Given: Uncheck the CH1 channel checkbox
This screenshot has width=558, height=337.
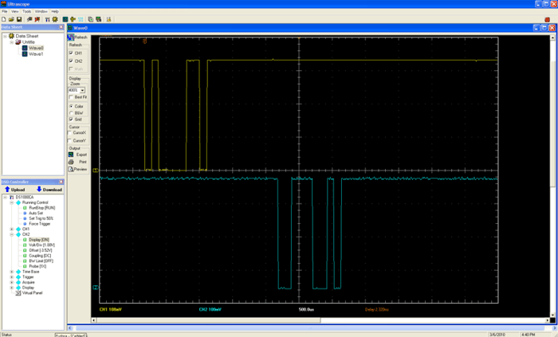Looking at the screenshot, I should pos(71,53).
